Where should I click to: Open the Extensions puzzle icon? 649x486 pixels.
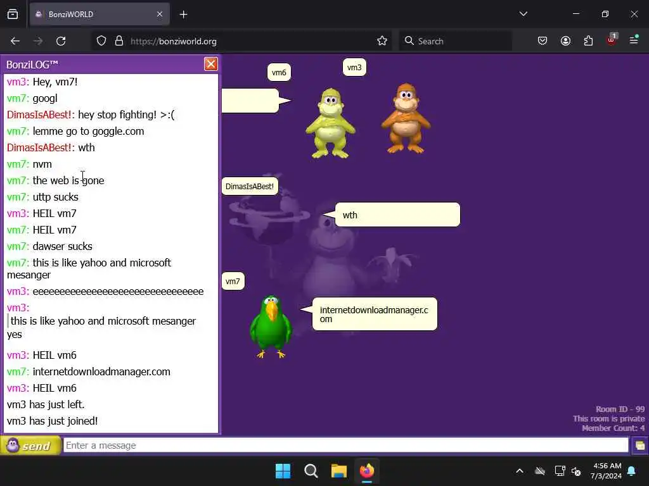588,41
